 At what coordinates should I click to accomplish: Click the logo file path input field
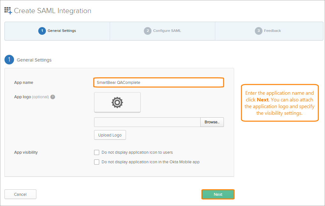coord(147,122)
